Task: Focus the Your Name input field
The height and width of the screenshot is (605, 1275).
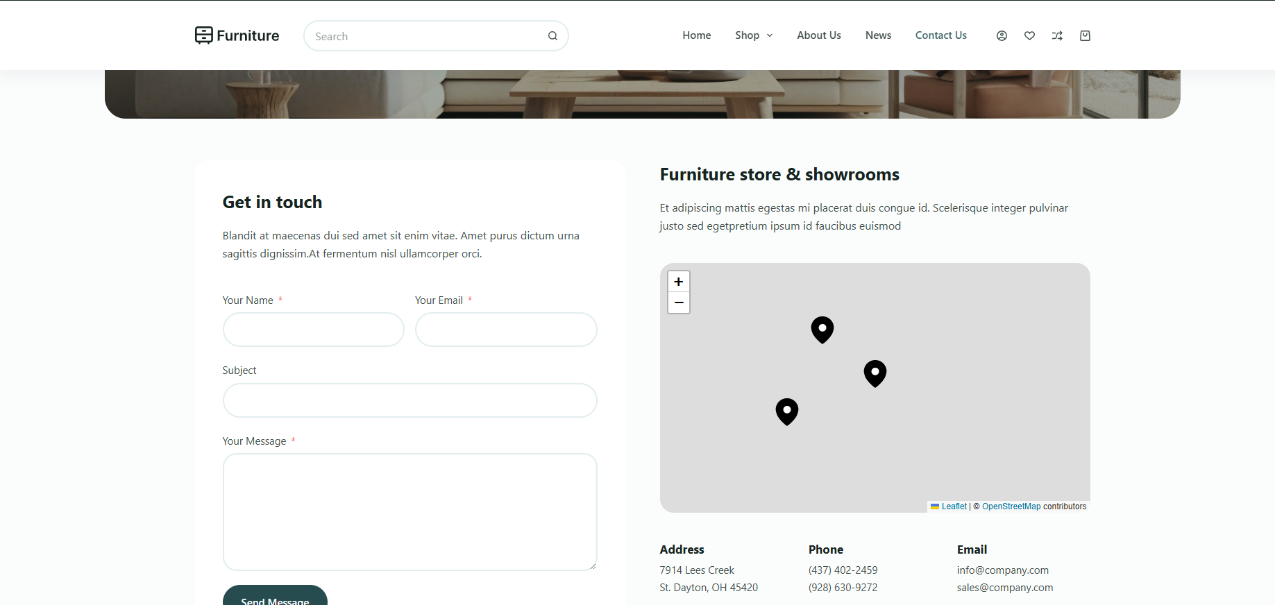Action: click(x=313, y=330)
